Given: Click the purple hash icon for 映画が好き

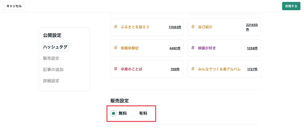Looking at the screenshot, I should (x=193, y=48).
